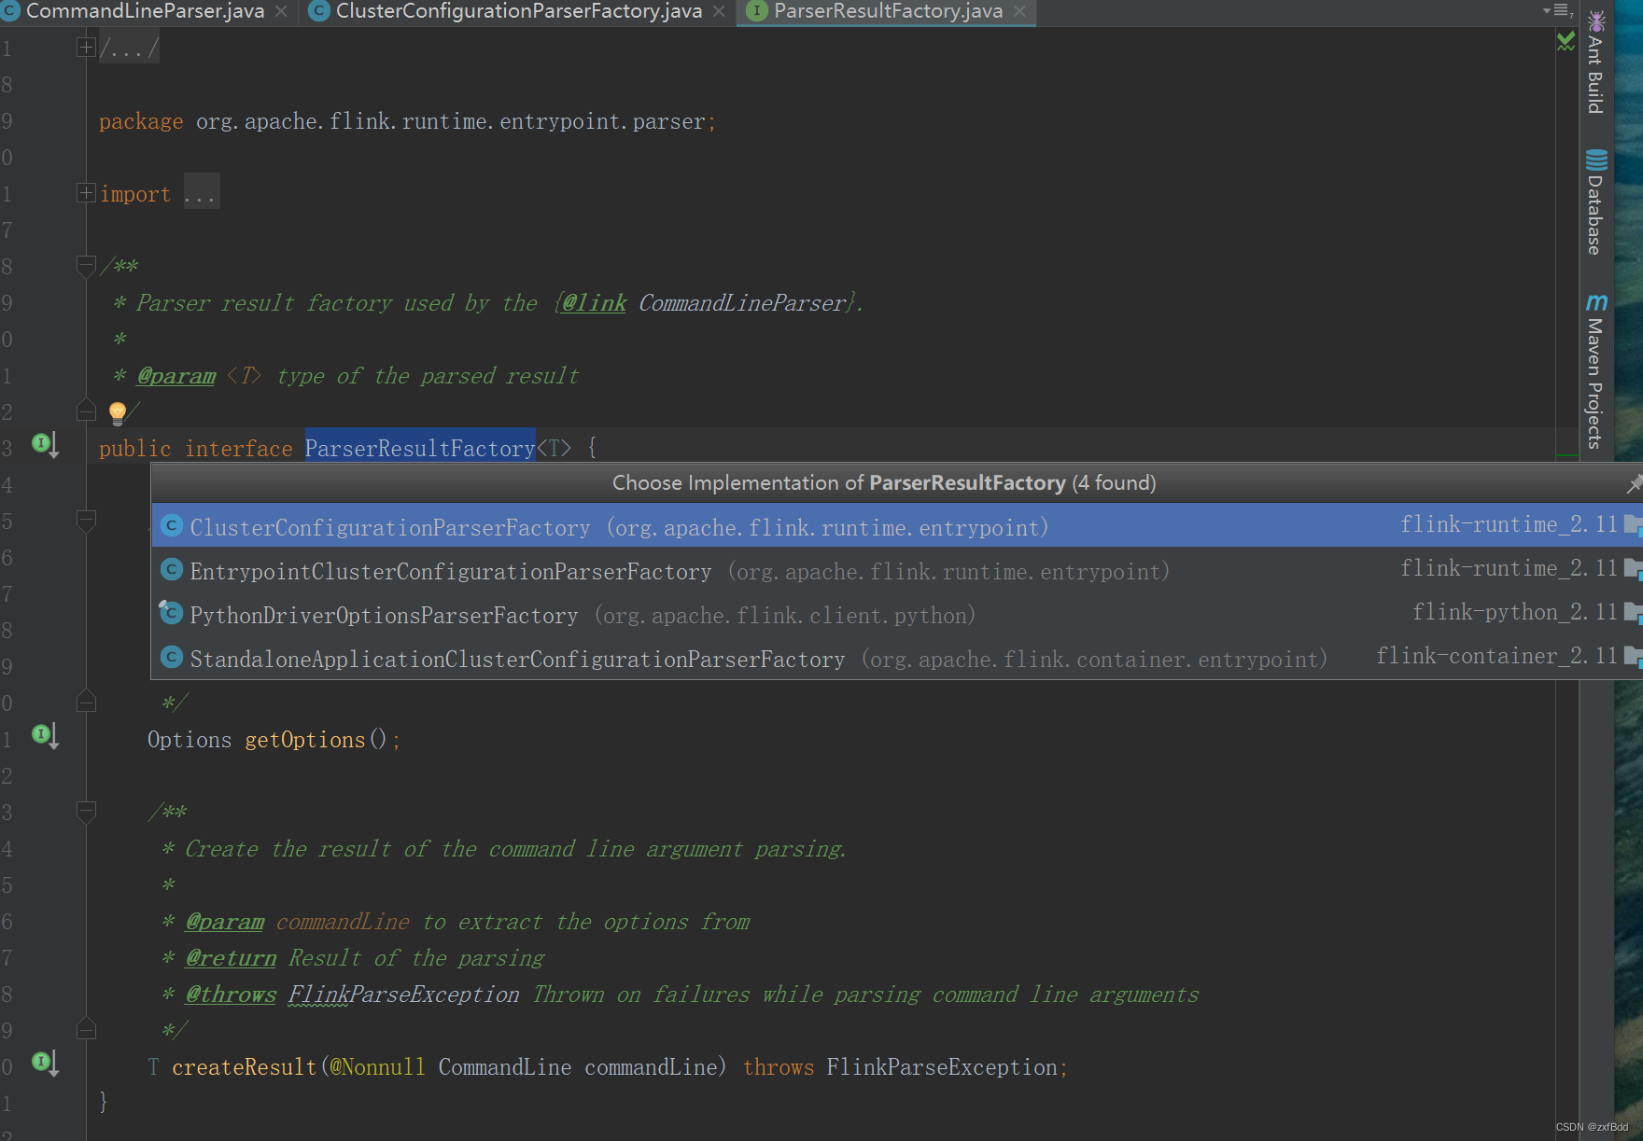The height and width of the screenshot is (1141, 1643).
Task: Click the implemented gutter icon for getOptions
Action: [45, 735]
